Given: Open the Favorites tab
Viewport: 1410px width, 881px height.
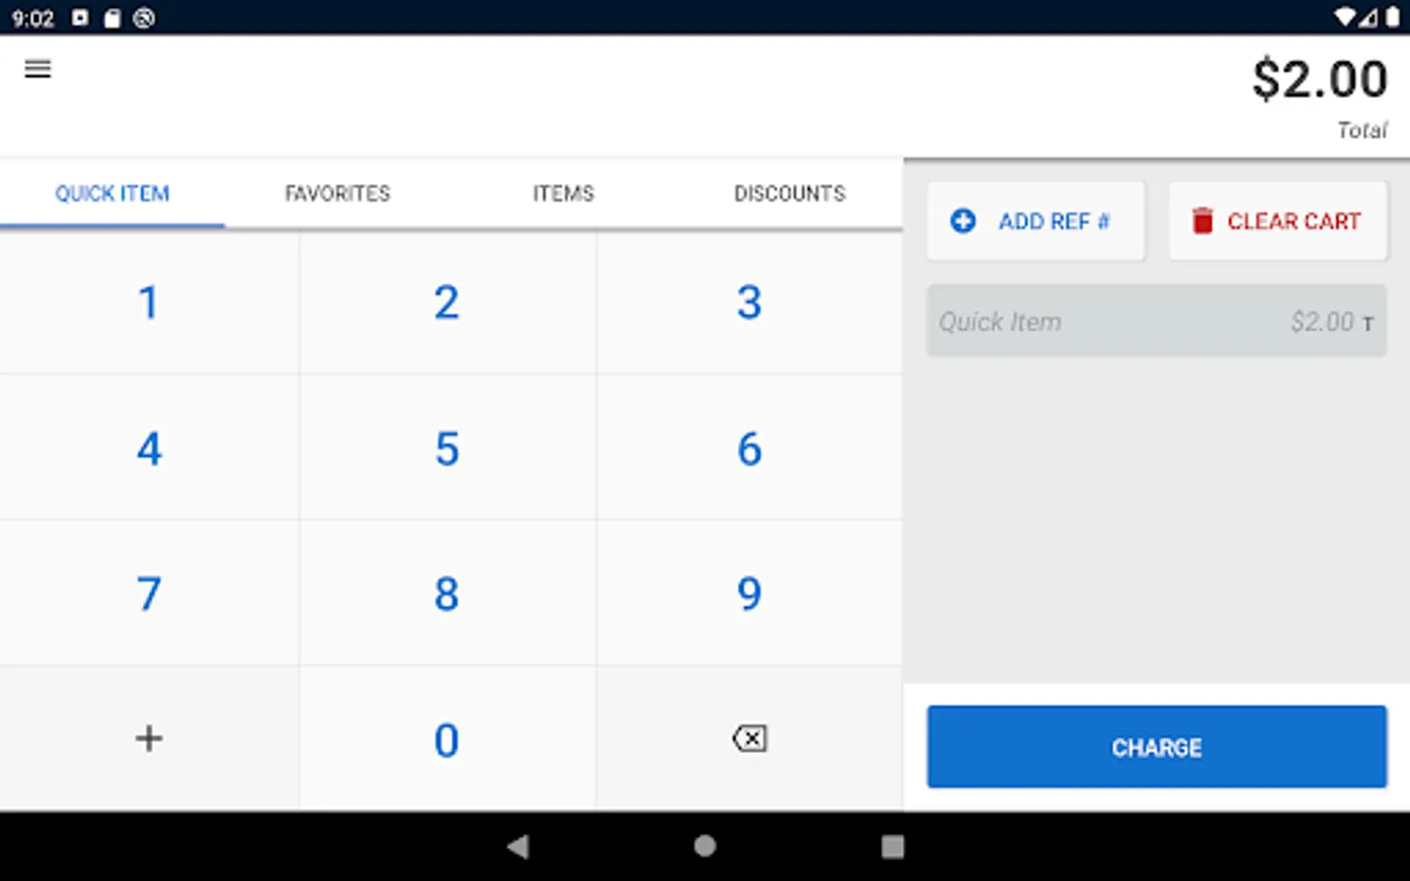Looking at the screenshot, I should point(338,194).
